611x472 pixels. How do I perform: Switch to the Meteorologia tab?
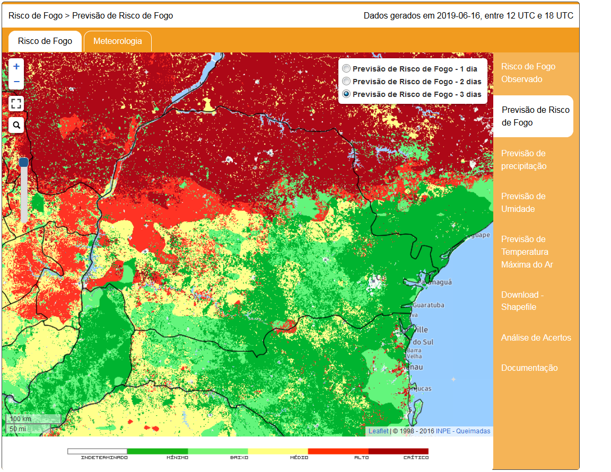117,41
